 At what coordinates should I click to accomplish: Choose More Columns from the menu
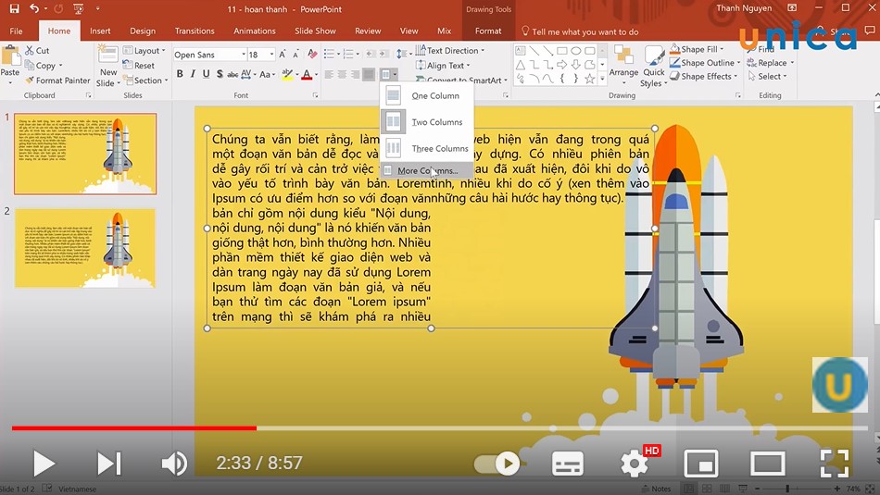(x=427, y=171)
